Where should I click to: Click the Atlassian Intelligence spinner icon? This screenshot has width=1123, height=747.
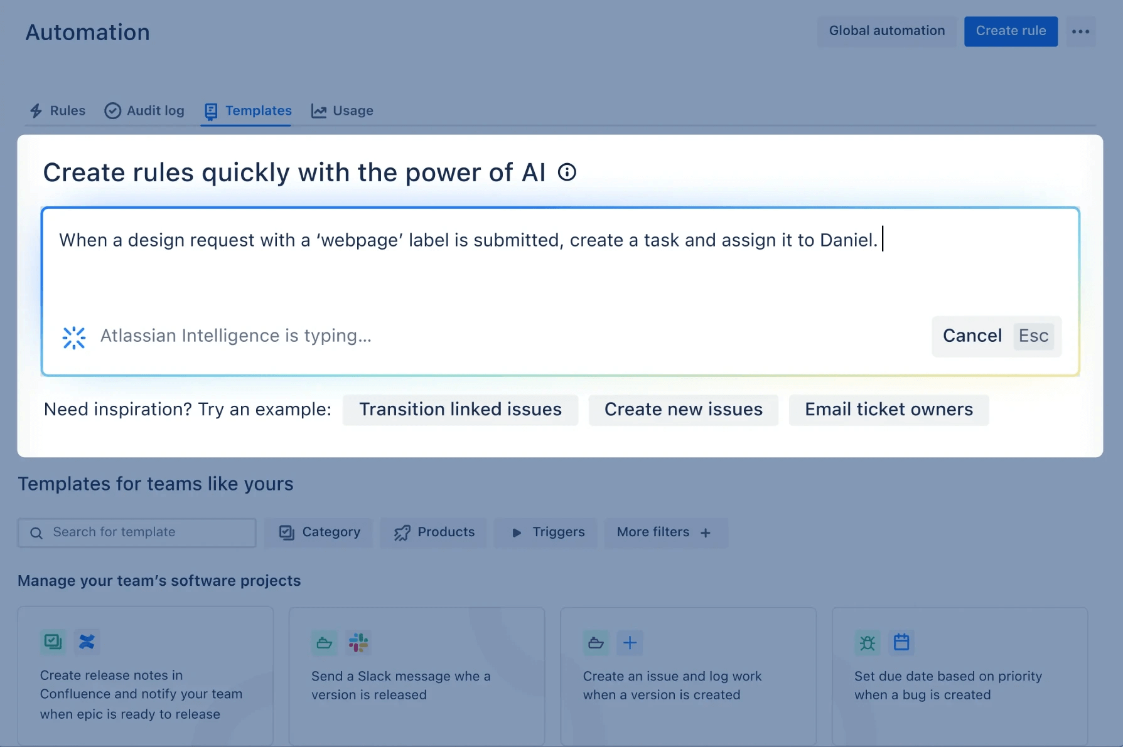click(x=74, y=337)
